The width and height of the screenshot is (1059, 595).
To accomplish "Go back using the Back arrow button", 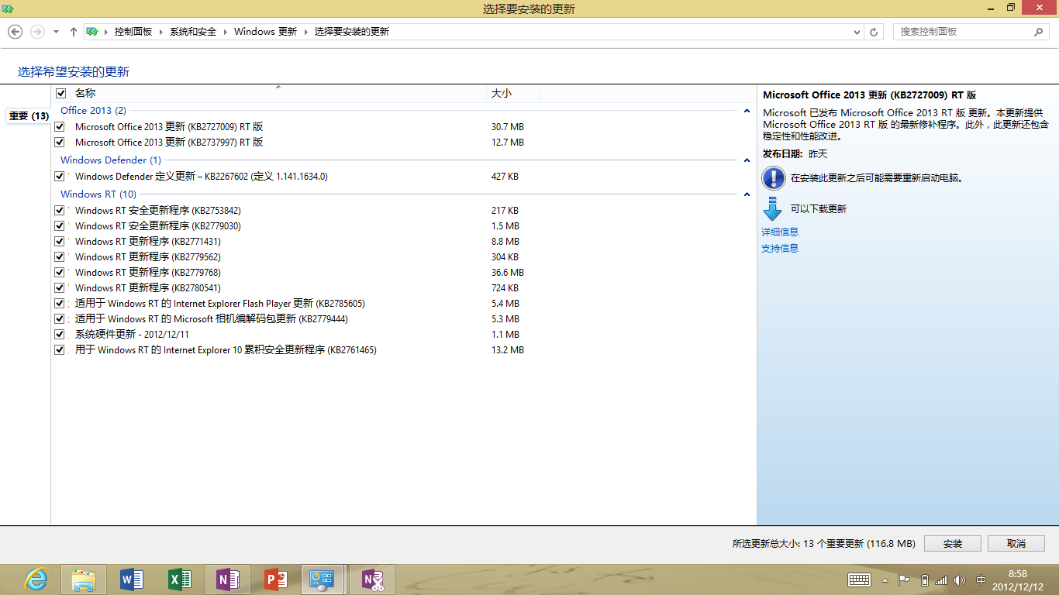I will (x=15, y=32).
